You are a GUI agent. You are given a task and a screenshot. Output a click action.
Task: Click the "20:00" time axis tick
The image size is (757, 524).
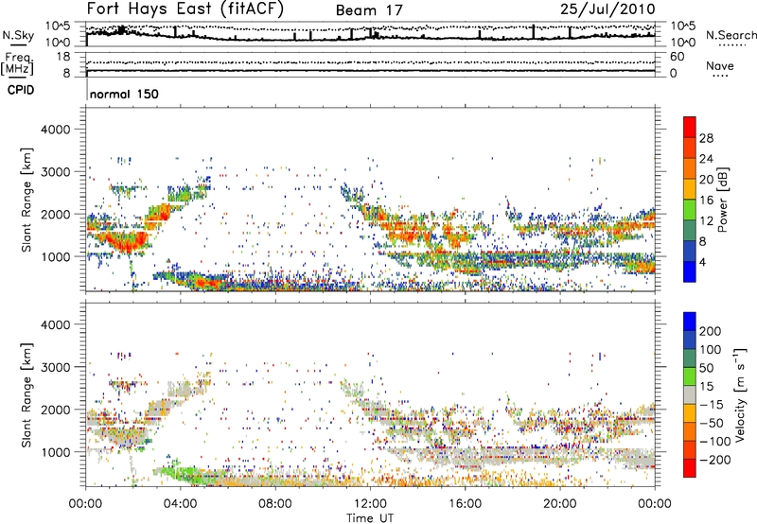tap(560, 504)
